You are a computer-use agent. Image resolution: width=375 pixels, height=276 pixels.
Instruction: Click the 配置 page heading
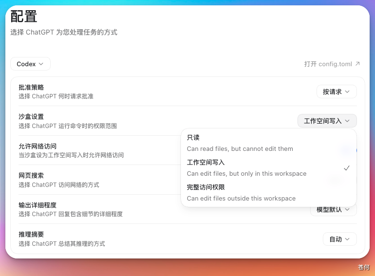click(24, 17)
